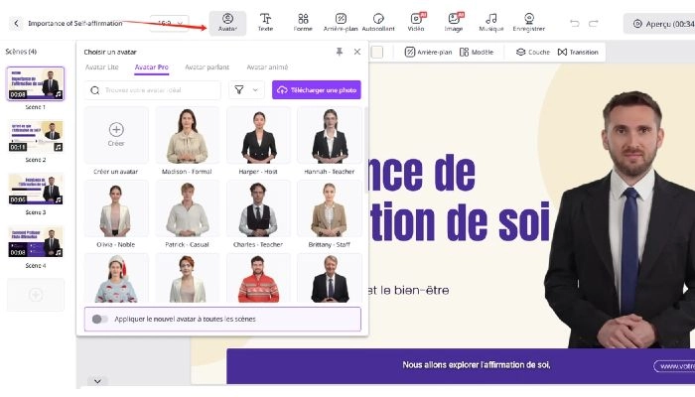Switch to Avatar animé tab

(267, 67)
